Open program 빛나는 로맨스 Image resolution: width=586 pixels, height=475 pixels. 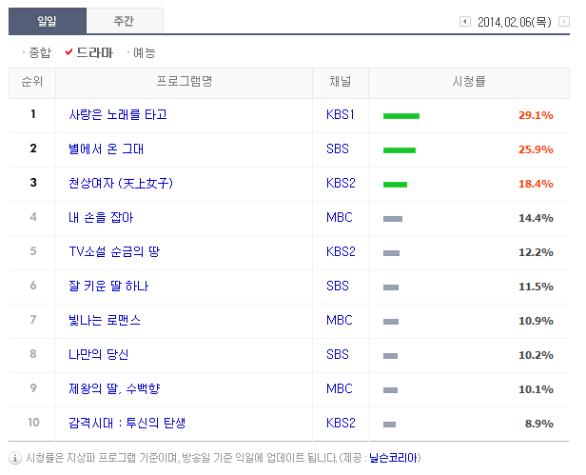click(x=105, y=321)
